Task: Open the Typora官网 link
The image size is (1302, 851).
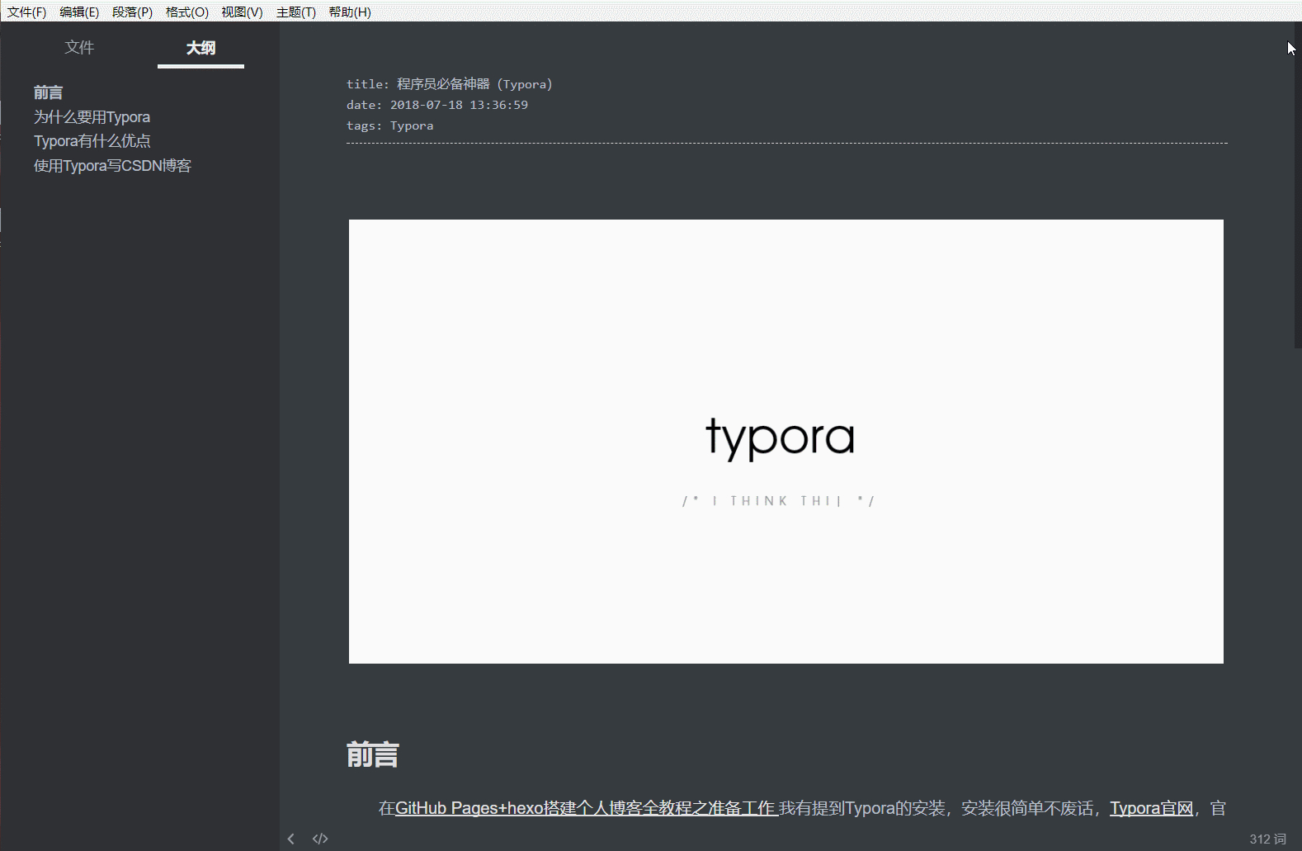Action: pyautogui.click(x=1151, y=808)
